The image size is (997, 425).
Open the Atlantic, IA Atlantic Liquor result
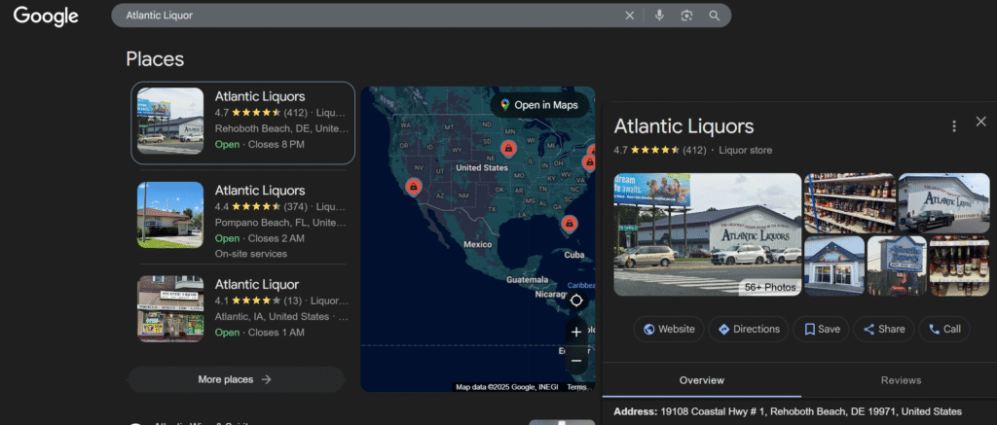click(x=242, y=308)
